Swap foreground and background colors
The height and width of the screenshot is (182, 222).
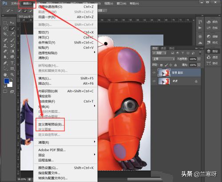[12, 79]
